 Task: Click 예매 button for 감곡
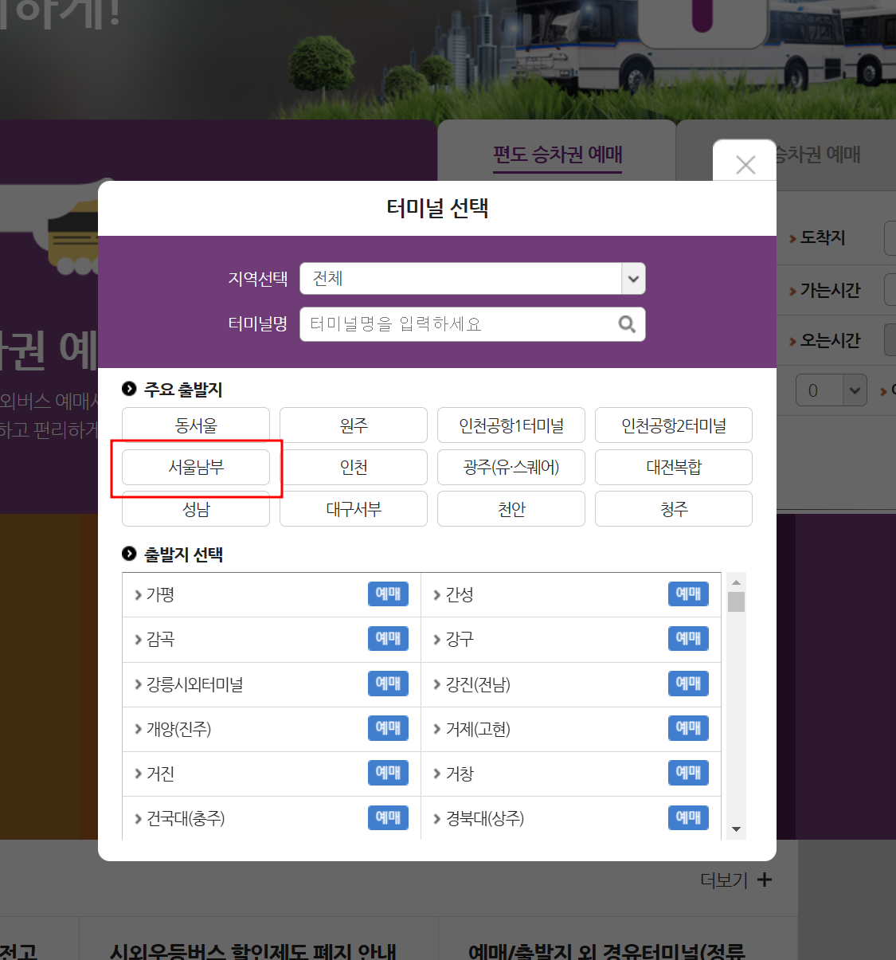[388, 638]
